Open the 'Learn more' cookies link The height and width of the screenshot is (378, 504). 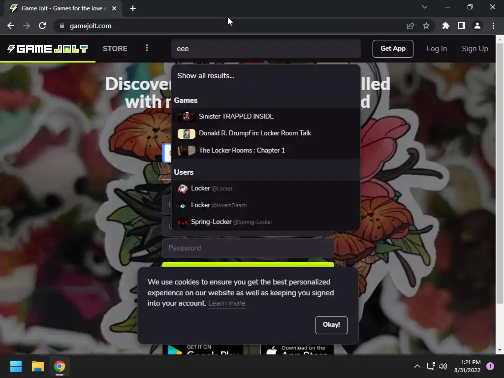coord(226,303)
